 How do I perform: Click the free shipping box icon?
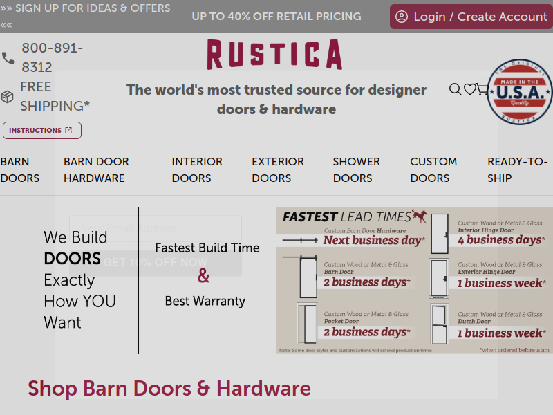pos(8,96)
